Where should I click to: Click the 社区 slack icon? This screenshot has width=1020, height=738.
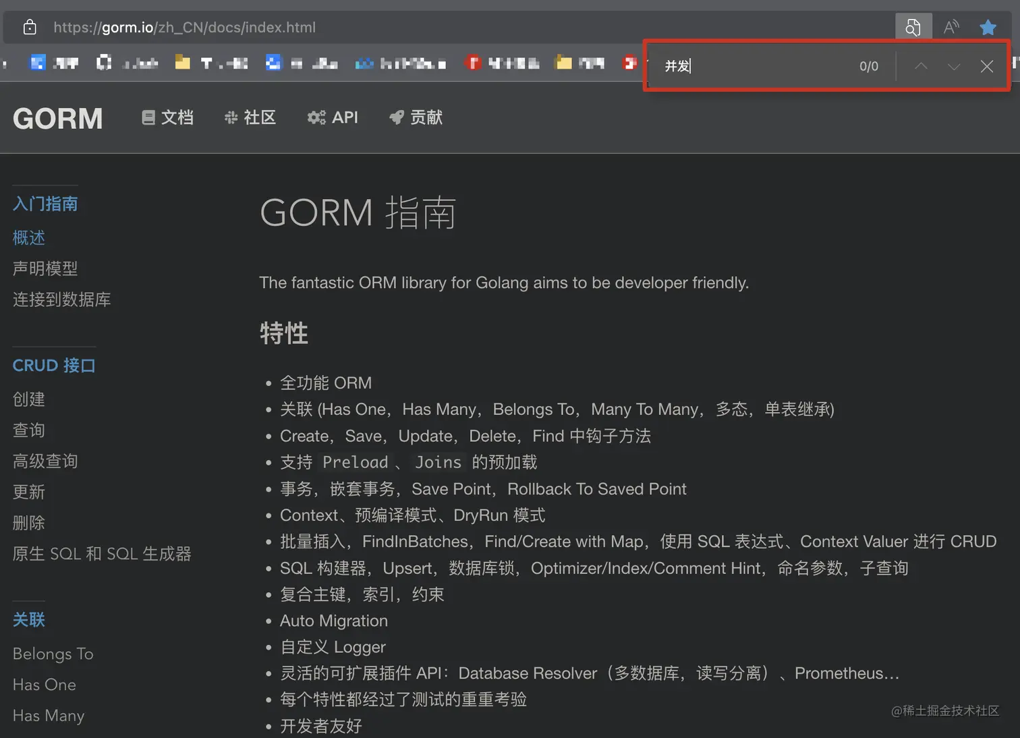pos(231,117)
